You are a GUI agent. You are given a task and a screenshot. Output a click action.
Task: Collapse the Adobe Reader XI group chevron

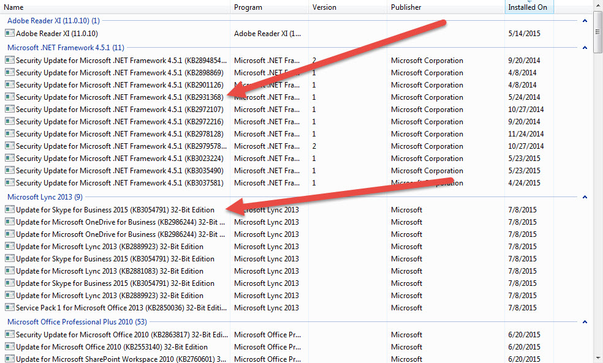tap(585, 21)
